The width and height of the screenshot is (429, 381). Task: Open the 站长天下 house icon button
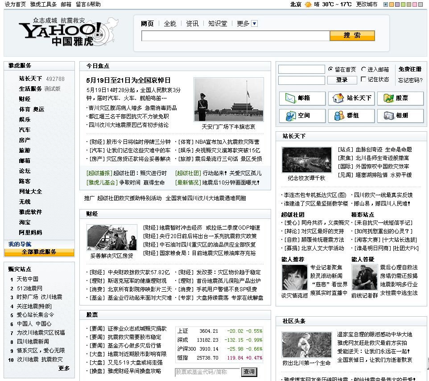pos(351,98)
